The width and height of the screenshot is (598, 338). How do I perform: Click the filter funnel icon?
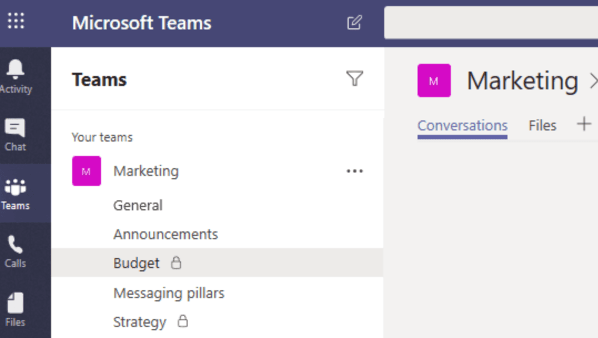pyautogui.click(x=354, y=79)
